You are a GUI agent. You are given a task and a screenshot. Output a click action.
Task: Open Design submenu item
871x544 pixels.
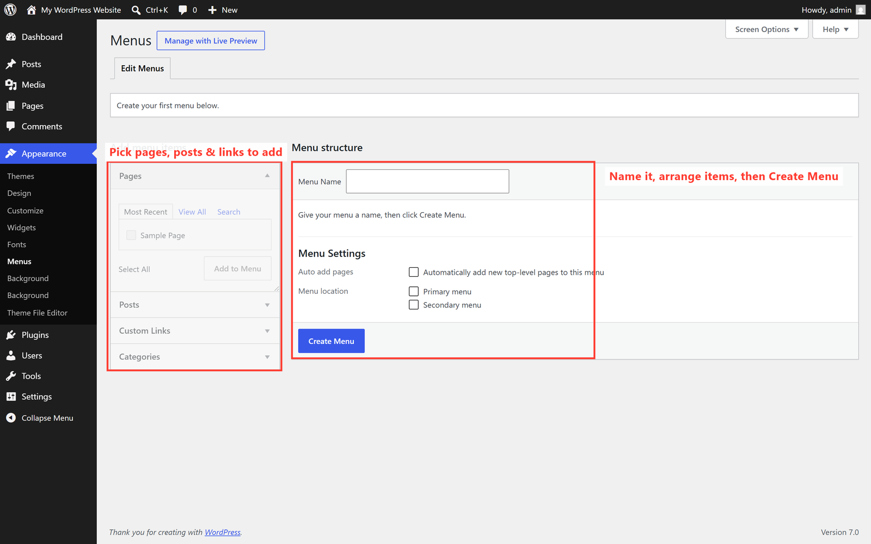click(19, 193)
